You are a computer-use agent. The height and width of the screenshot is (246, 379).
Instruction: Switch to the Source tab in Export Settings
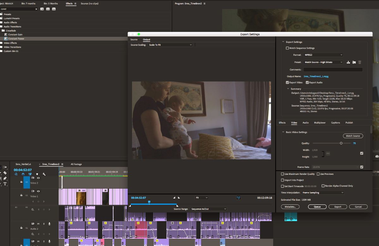click(x=134, y=40)
